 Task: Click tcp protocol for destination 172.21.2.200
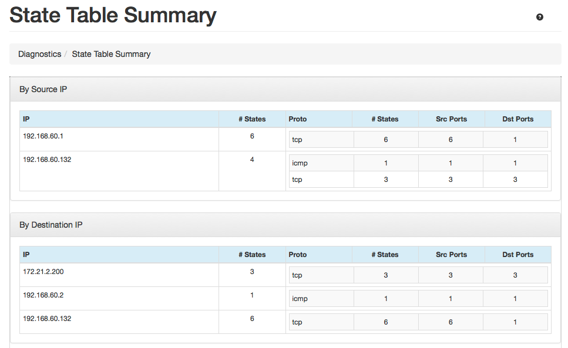tap(297, 275)
